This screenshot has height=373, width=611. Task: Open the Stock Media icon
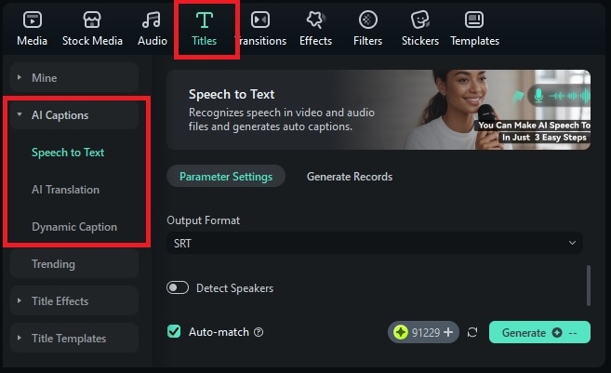click(92, 20)
